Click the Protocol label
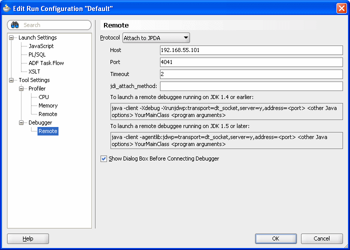This screenshot has height=250, width=350. [110, 37]
